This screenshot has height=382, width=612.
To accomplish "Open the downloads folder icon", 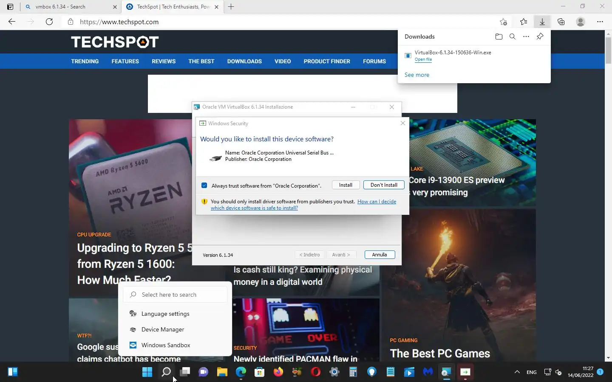I will click(x=499, y=37).
